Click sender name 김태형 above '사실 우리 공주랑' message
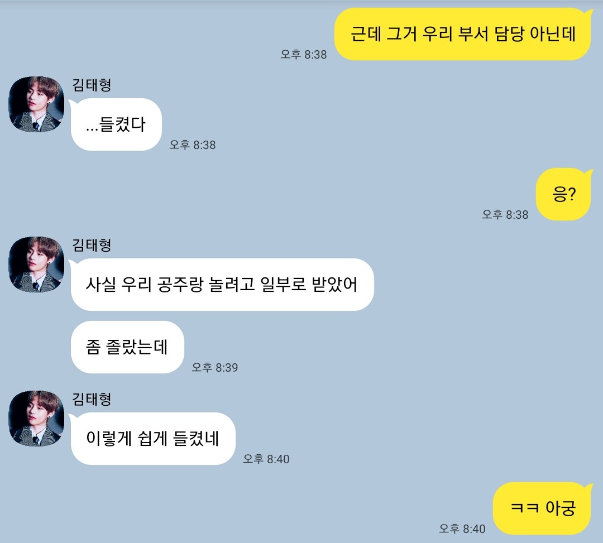This screenshot has height=543, width=603. click(92, 245)
